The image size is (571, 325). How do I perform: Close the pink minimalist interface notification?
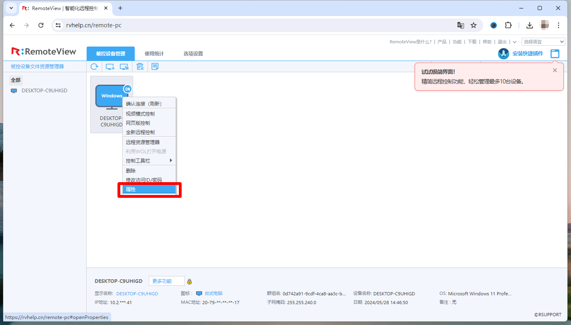tap(555, 70)
